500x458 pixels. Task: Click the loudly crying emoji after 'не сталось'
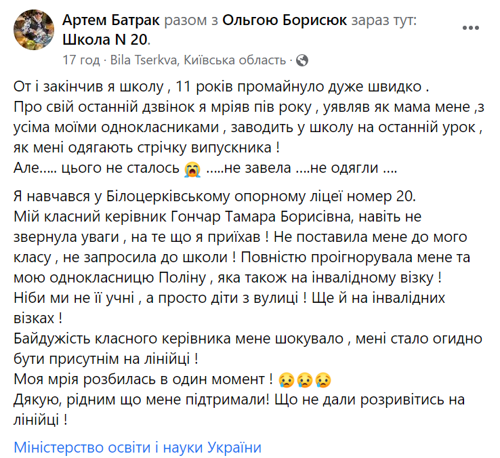point(192,169)
